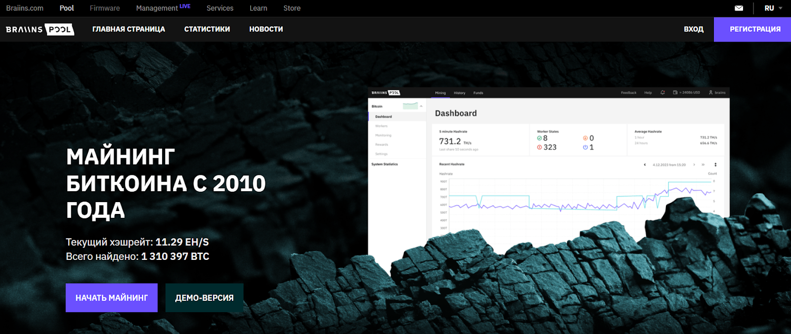Select the Mining tab in dashboard preview
This screenshot has height=334, width=791.
(x=440, y=93)
